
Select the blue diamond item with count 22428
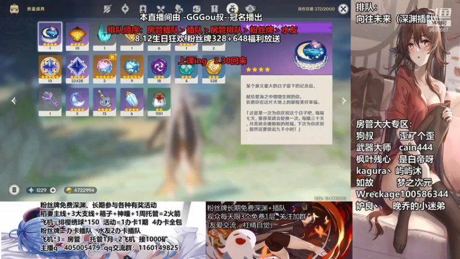point(77,69)
